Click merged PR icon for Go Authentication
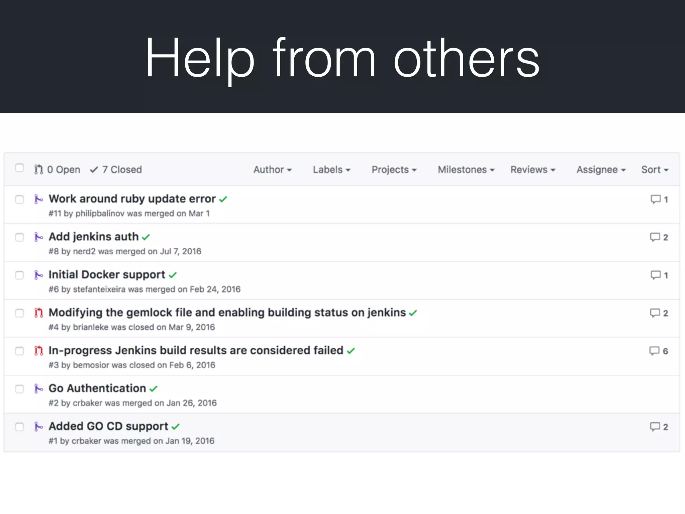 [x=38, y=389]
